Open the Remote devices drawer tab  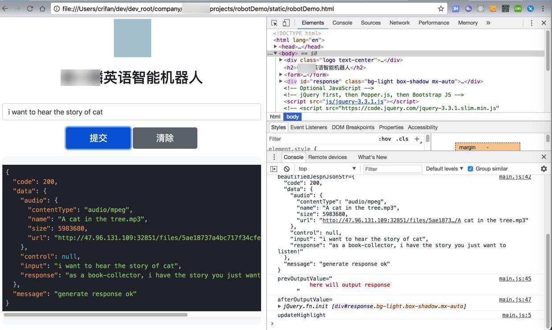[x=327, y=157]
